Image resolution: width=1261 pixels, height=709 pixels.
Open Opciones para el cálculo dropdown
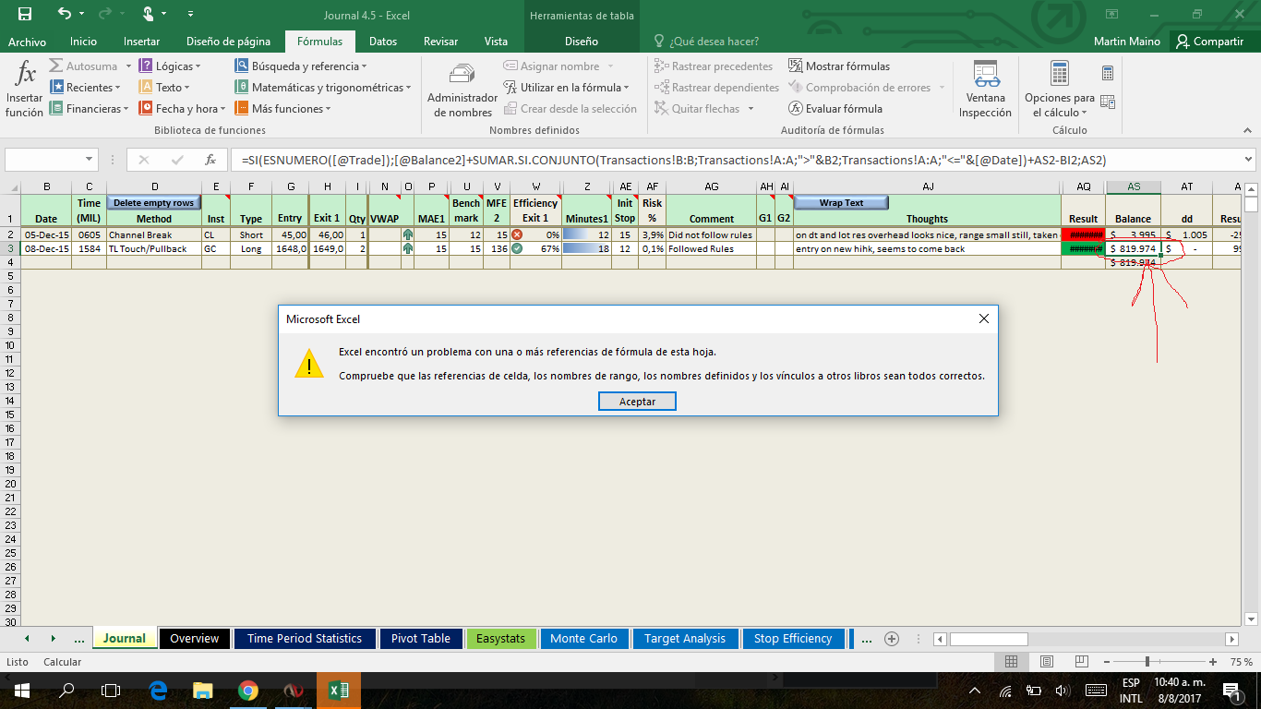pos(1059,90)
